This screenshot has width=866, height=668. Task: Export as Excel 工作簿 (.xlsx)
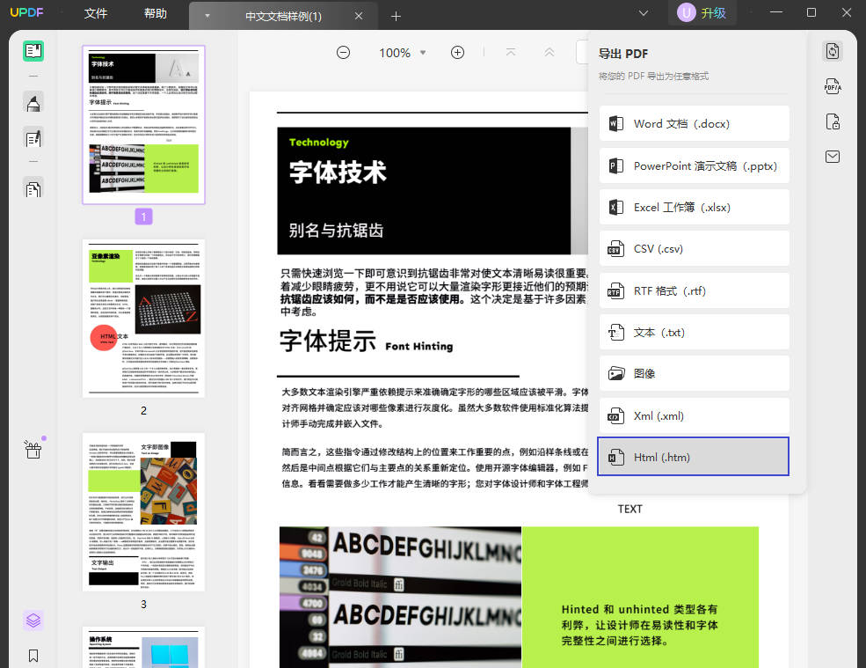[x=695, y=208]
